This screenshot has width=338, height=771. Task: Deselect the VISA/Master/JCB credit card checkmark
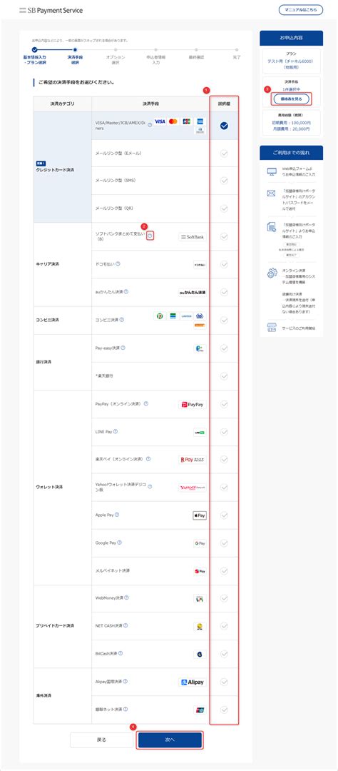pyautogui.click(x=224, y=126)
